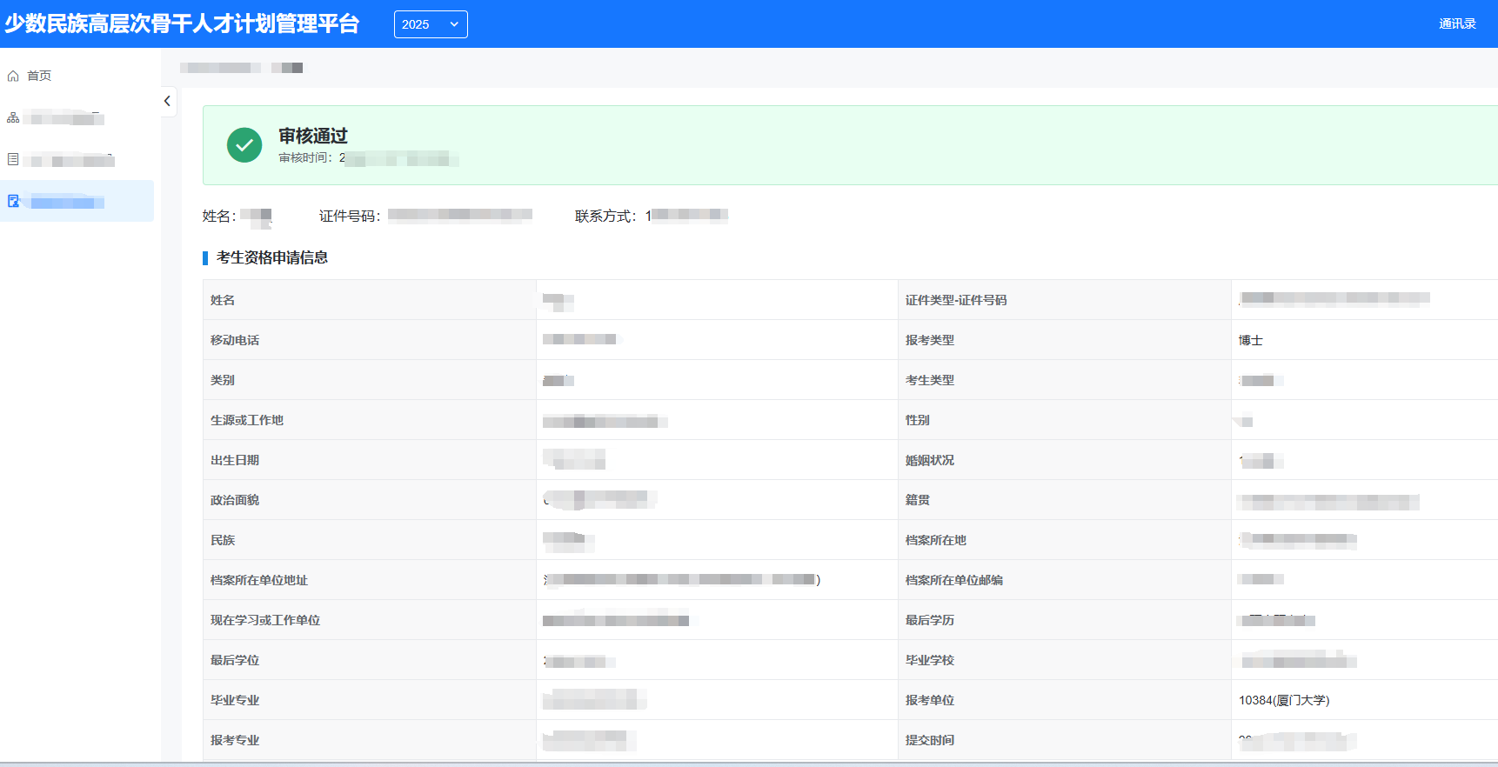This screenshot has width=1498, height=767.
Task: Collapse the sidebar with the left chevron
Action: 167,101
